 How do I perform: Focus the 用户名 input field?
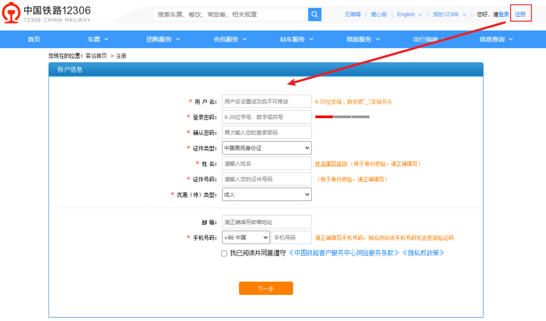click(267, 101)
